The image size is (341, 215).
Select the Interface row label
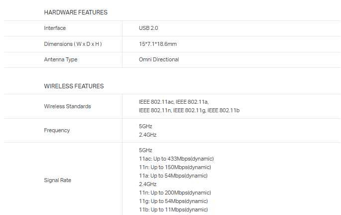(x=55, y=28)
